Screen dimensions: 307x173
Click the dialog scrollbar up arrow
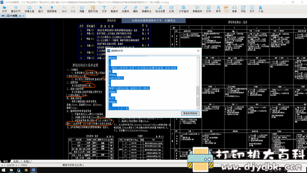pos(197,58)
